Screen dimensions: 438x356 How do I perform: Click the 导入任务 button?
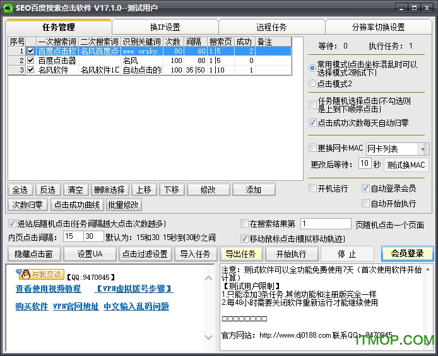pos(196,254)
